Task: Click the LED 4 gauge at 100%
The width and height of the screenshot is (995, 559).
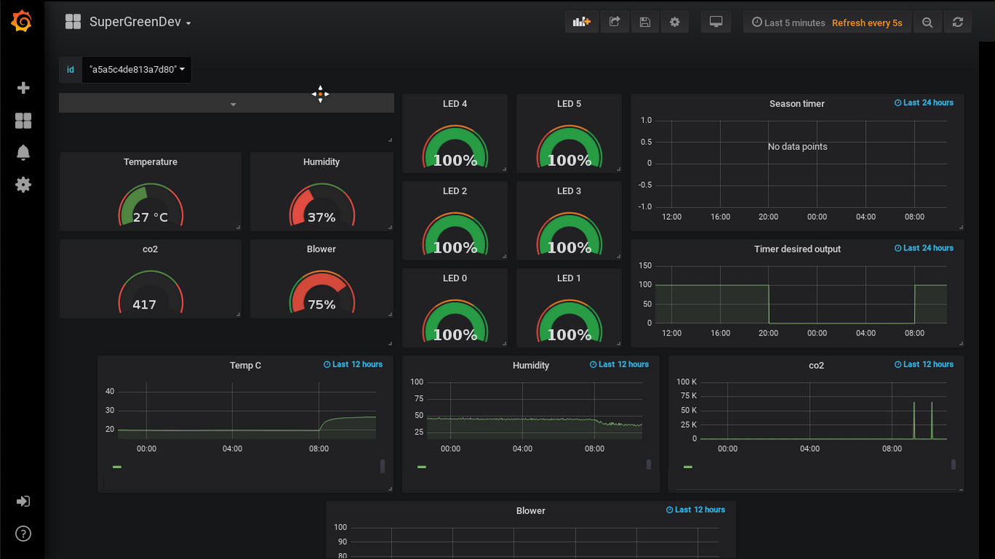Action: [455, 146]
